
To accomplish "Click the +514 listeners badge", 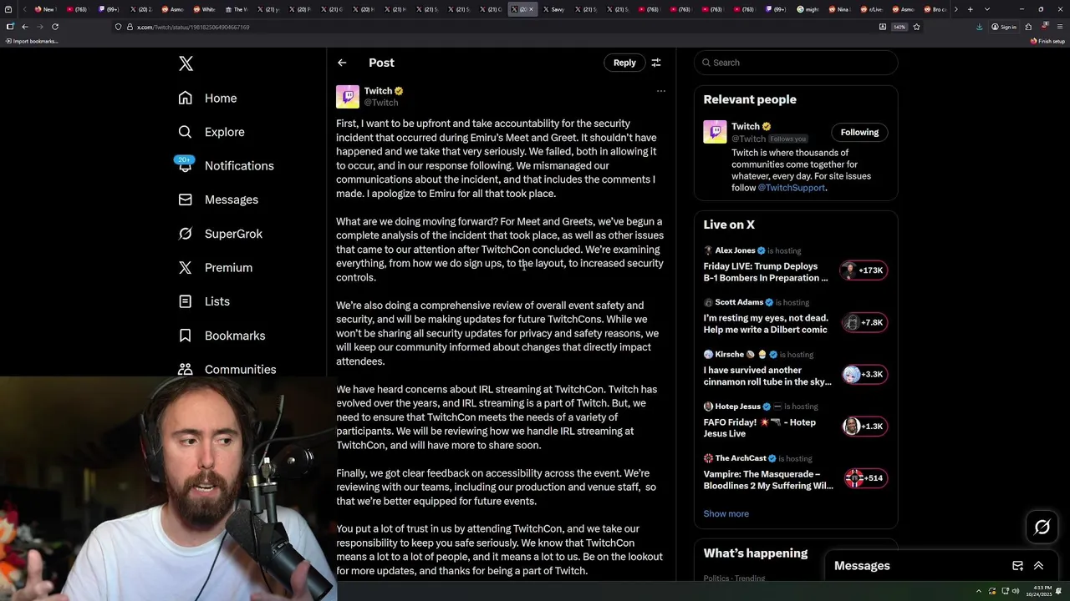I will pyautogui.click(x=864, y=478).
